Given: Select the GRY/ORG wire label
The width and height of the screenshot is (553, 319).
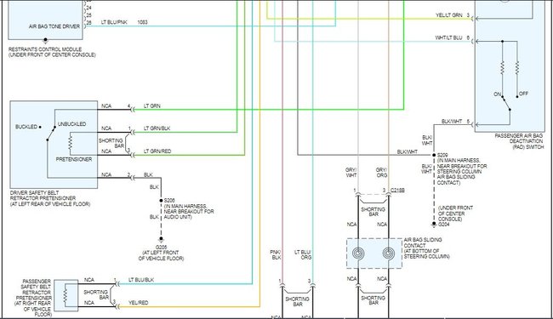Looking at the screenshot, I should 382,173.
